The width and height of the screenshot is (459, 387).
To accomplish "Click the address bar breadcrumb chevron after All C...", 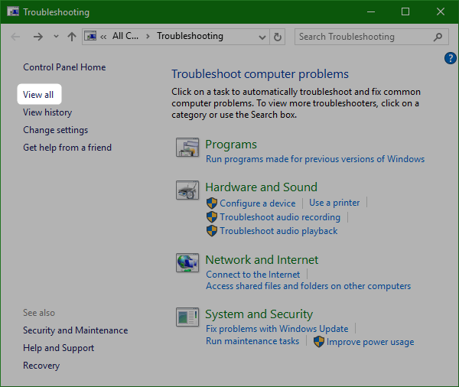I will [149, 37].
